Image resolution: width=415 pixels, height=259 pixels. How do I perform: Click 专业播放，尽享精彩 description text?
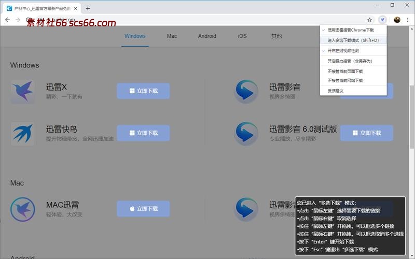(x=293, y=139)
